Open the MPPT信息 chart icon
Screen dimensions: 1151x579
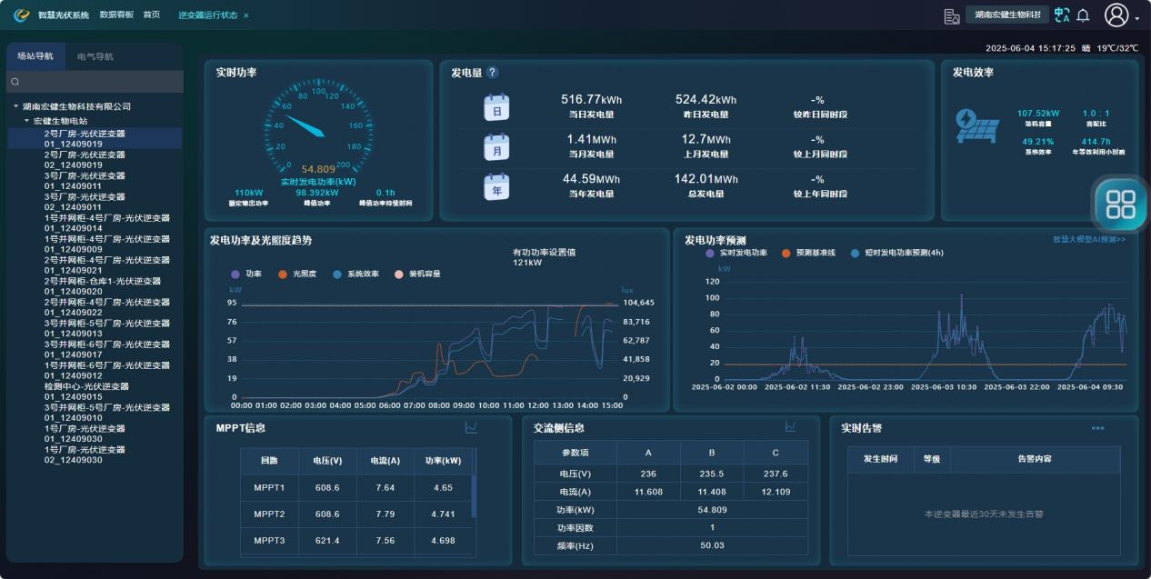coord(471,427)
